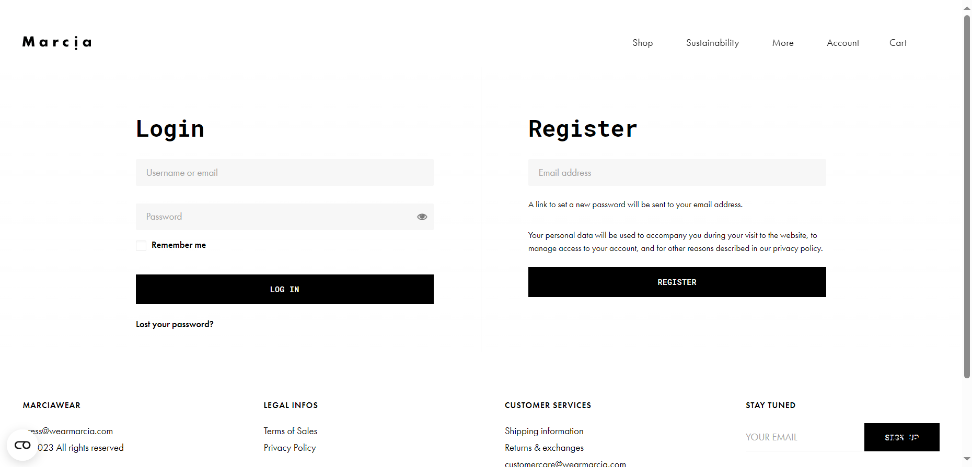Click the LOG IN button
972x467 pixels.
pyautogui.click(x=285, y=289)
